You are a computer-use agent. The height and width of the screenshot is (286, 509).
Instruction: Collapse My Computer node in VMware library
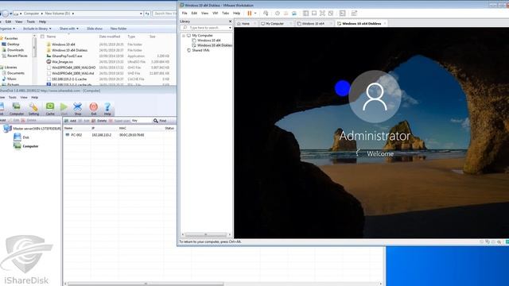pyautogui.click(x=184, y=36)
